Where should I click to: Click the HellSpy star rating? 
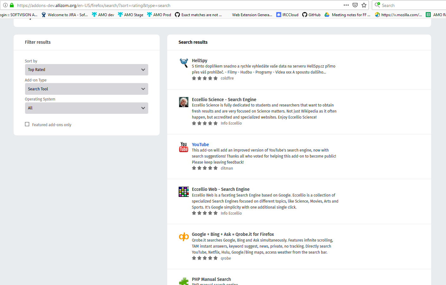coord(205,78)
